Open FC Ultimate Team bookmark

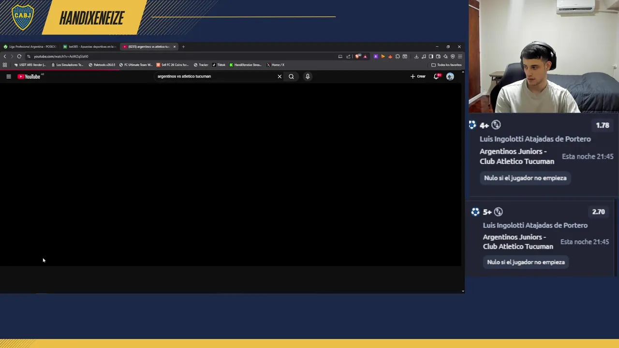click(x=136, y=65)
